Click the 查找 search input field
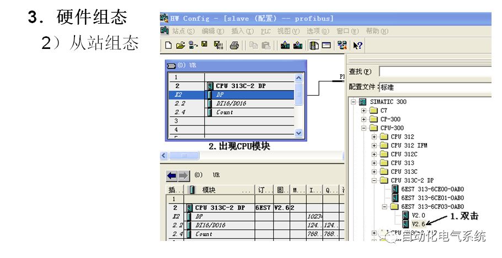 click(x=435, y=72)
